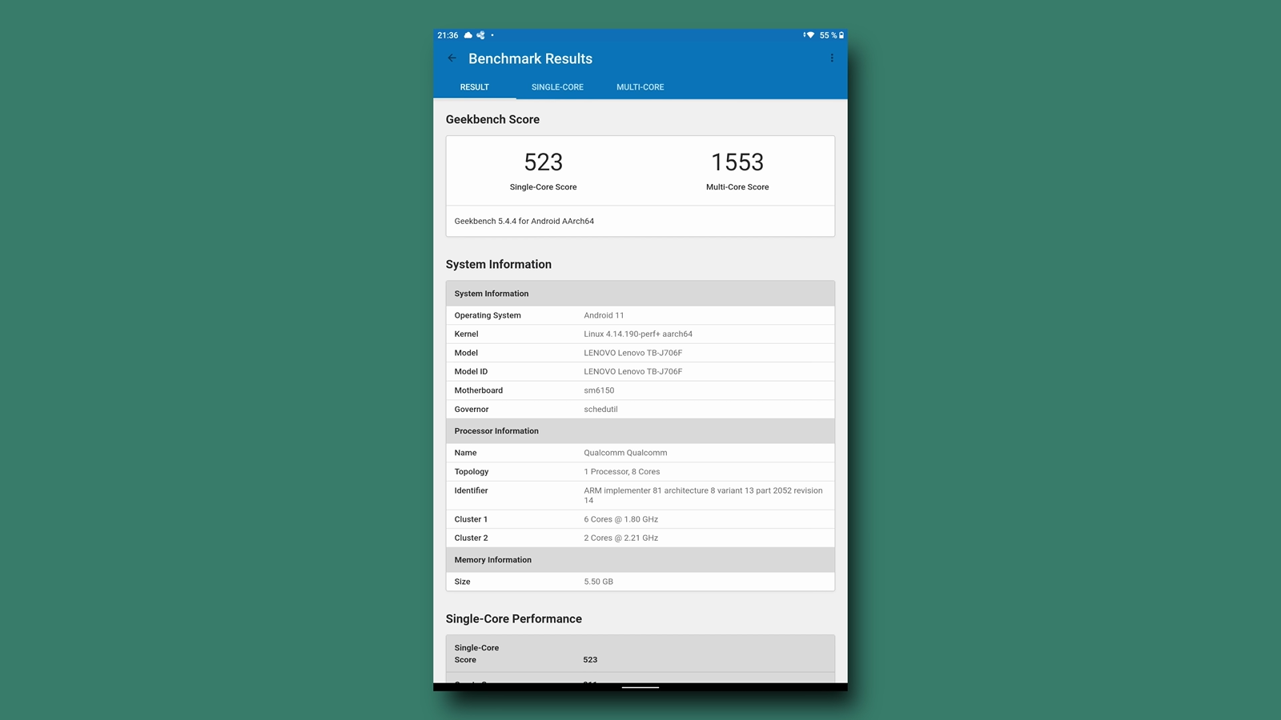Screen dimensions: 1281x720
Task: Tap the Name value Qualcomm Qualcomm
Action: (x=625, y=453)
